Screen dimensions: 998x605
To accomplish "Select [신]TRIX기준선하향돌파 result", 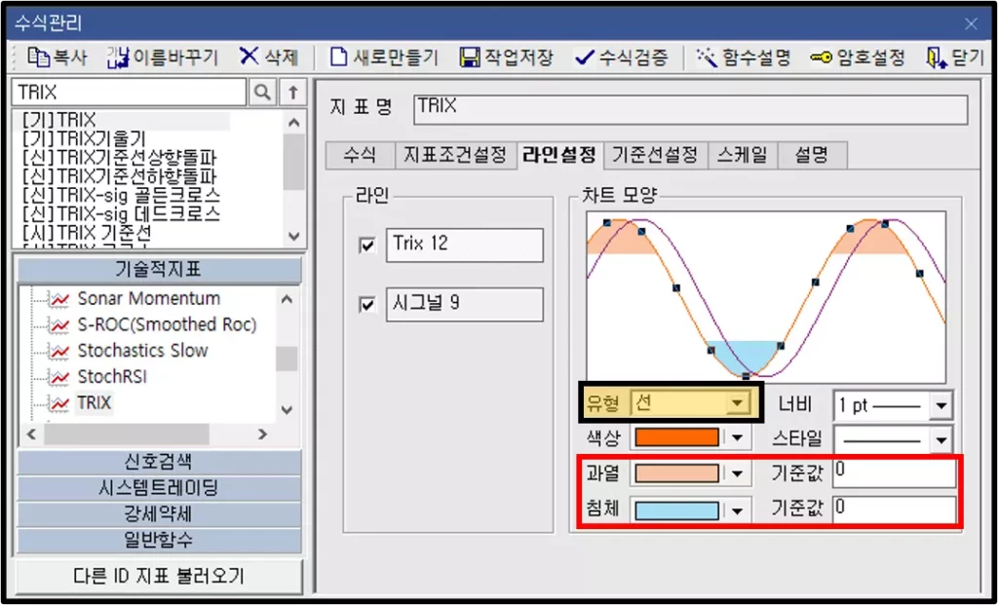I will (x=120, y=175).
